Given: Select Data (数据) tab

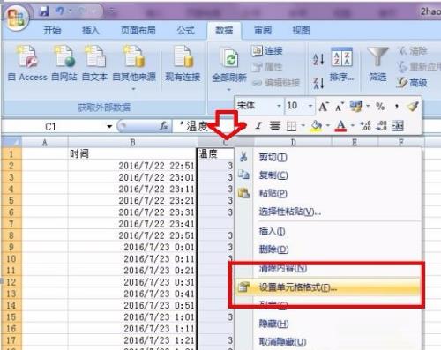Looking at the screenshot, I should (x=224, y=30).
